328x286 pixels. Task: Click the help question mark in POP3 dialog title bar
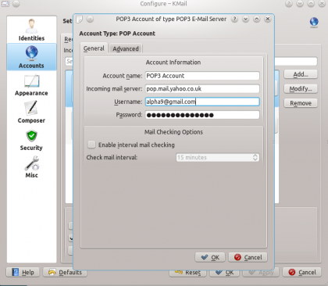[x=234, y=19]
